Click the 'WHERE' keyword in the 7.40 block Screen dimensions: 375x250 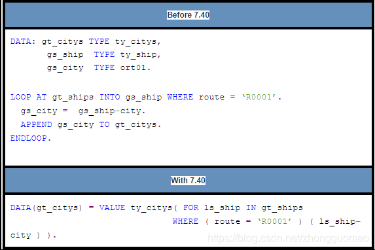coord(185,221)
